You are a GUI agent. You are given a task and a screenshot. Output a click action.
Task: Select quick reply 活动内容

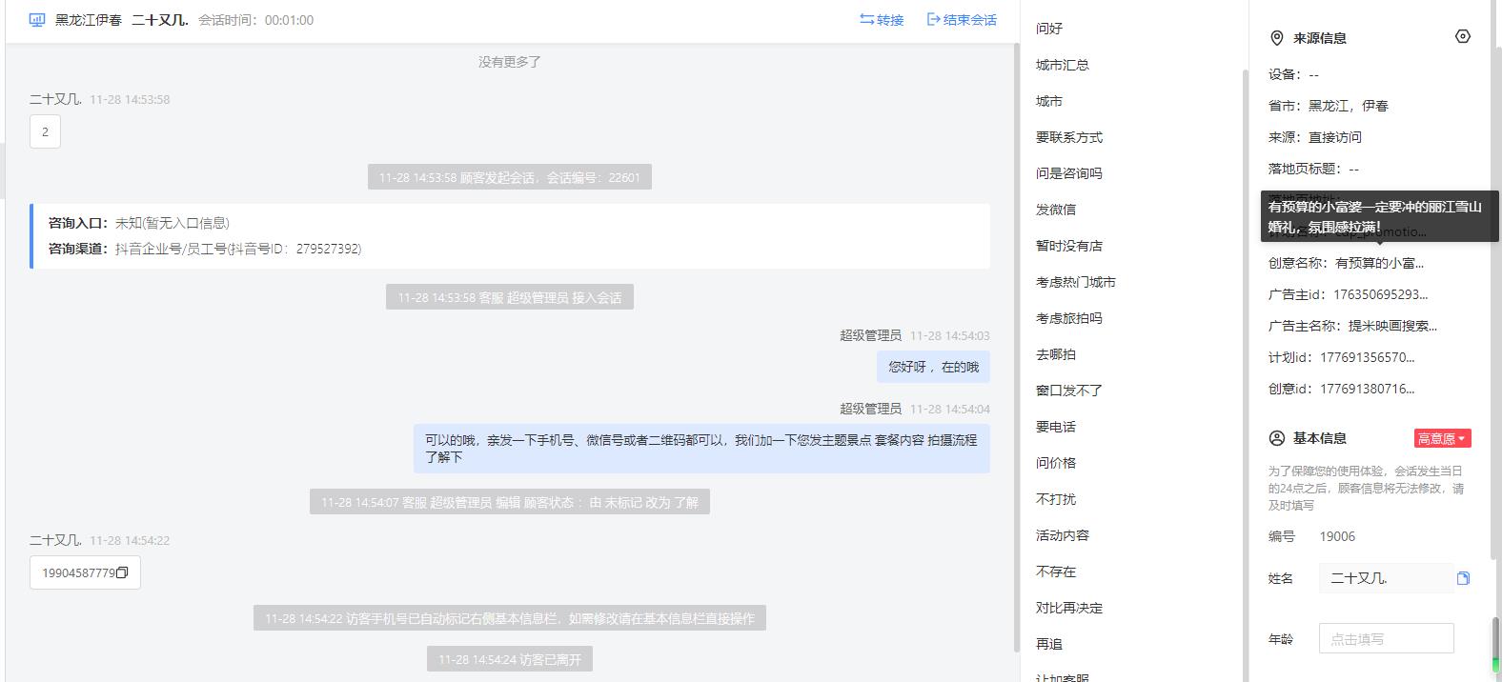(x=1063, y=535)
